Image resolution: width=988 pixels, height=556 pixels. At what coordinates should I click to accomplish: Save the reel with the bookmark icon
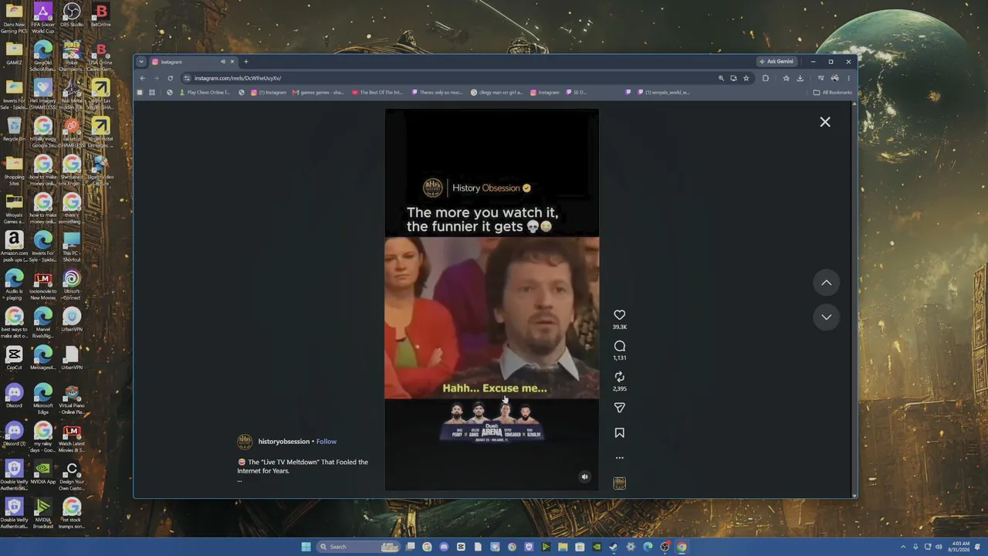point(619,433)
